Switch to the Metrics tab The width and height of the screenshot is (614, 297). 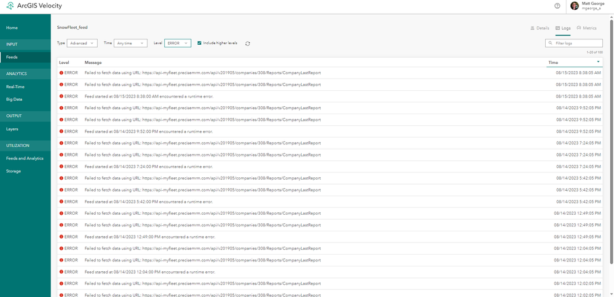(x=586, y=28)
